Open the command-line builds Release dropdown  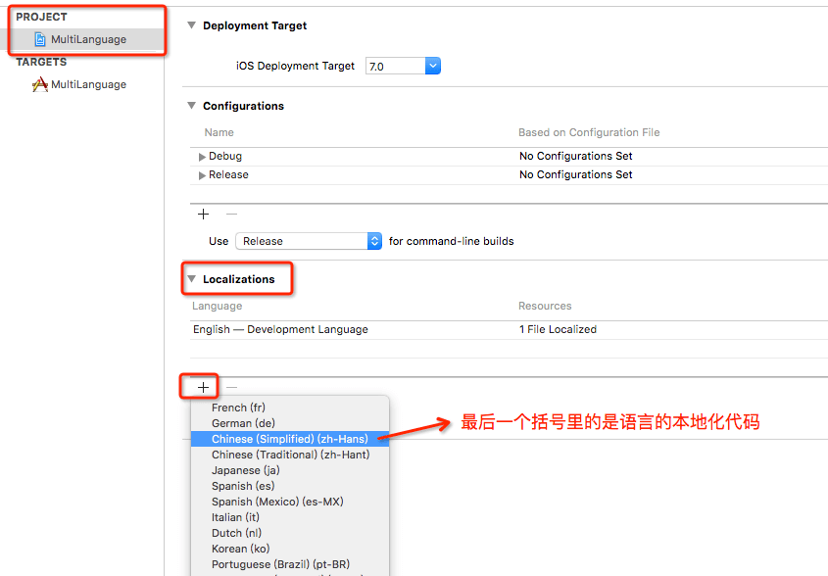pyautogui.click(x=373, y=241)
